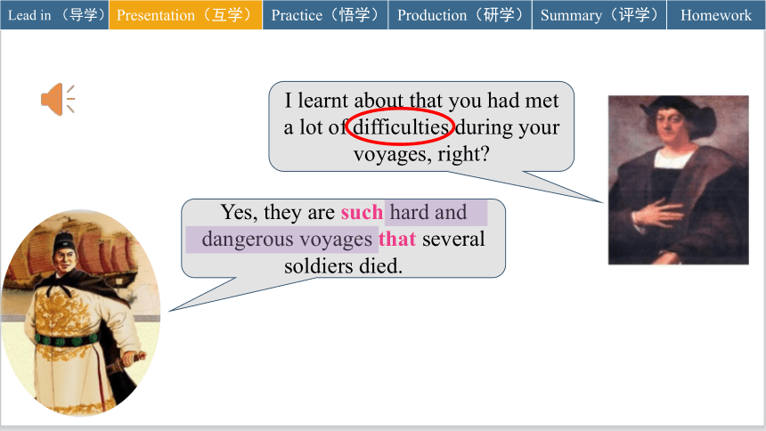766x431 pixels.
Task: Click the highlighted words 'hard and'
Action: coord(428,213)
